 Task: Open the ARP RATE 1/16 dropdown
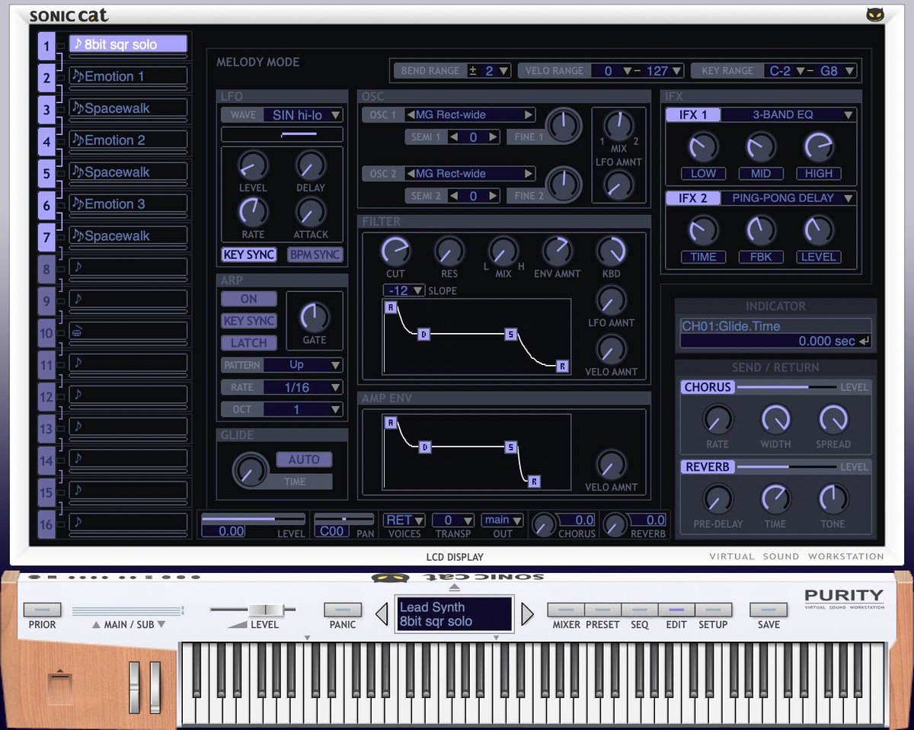(303, 387)
